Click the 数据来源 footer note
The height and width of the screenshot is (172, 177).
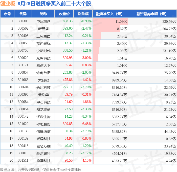click(x=41, y=170)
